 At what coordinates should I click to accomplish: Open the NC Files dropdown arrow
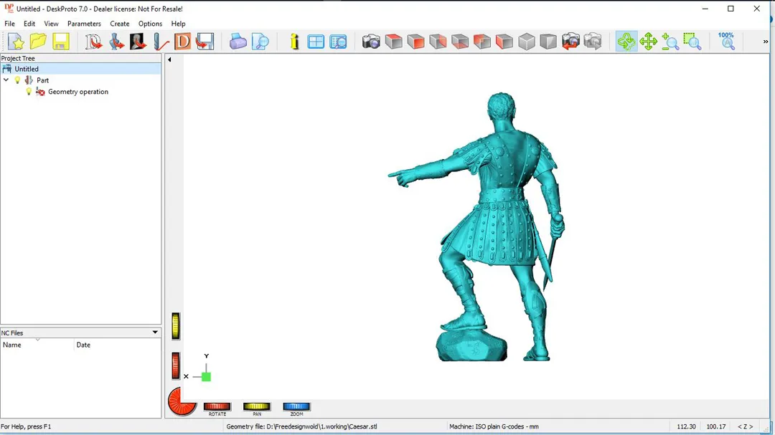tap(155, 333)
